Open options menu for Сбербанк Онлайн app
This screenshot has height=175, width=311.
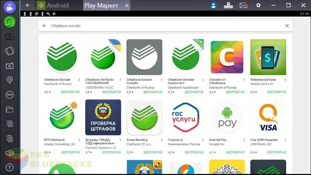pyautogui.click(x=79, y=80)
